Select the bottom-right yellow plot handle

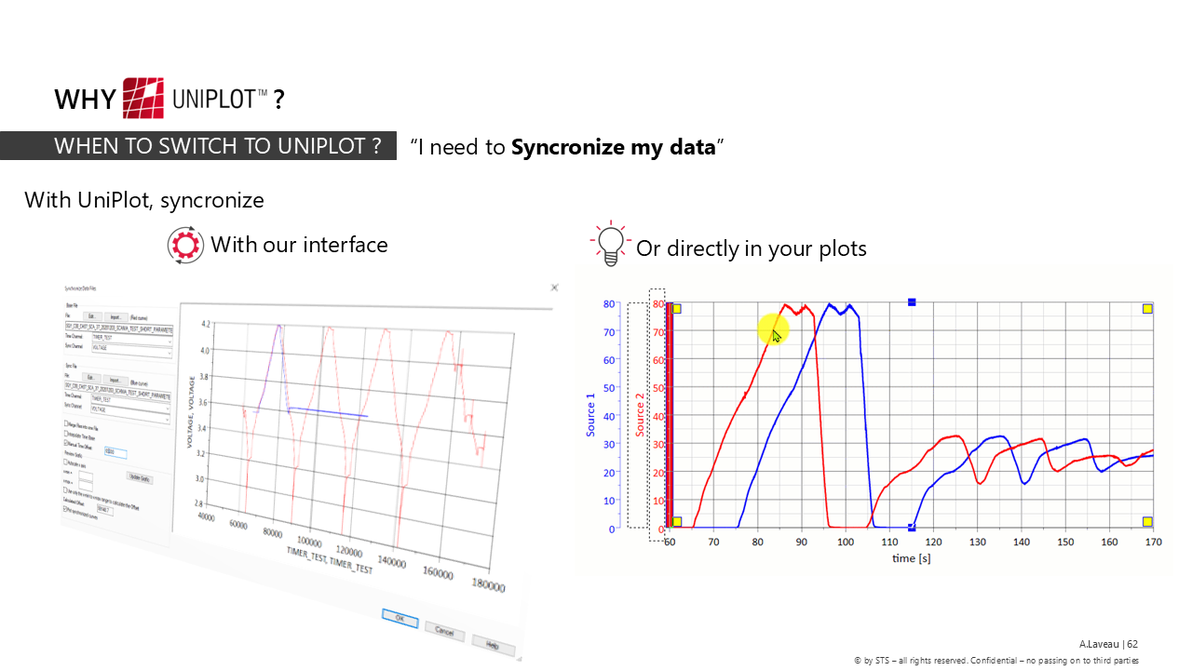pyautogui.click(x=1147, y=522)
